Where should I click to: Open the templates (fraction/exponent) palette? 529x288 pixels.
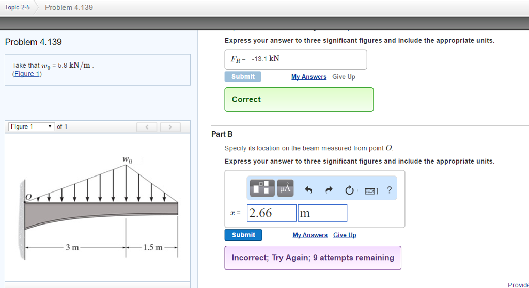tap(262, 188)
